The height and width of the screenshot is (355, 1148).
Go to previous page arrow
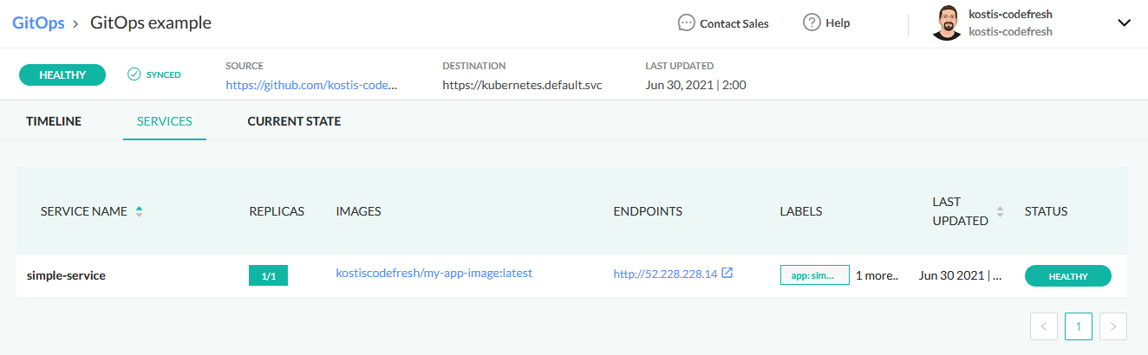coord(1044,326)
